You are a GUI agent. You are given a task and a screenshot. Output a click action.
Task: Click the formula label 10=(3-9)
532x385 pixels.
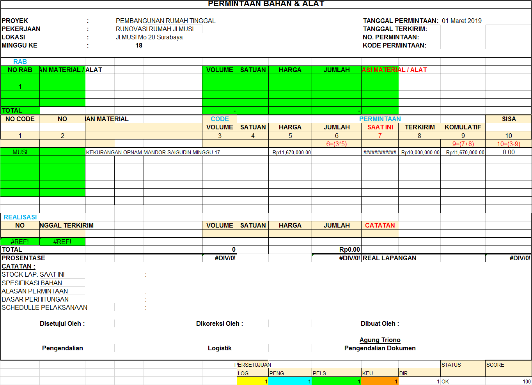[509, 144]
